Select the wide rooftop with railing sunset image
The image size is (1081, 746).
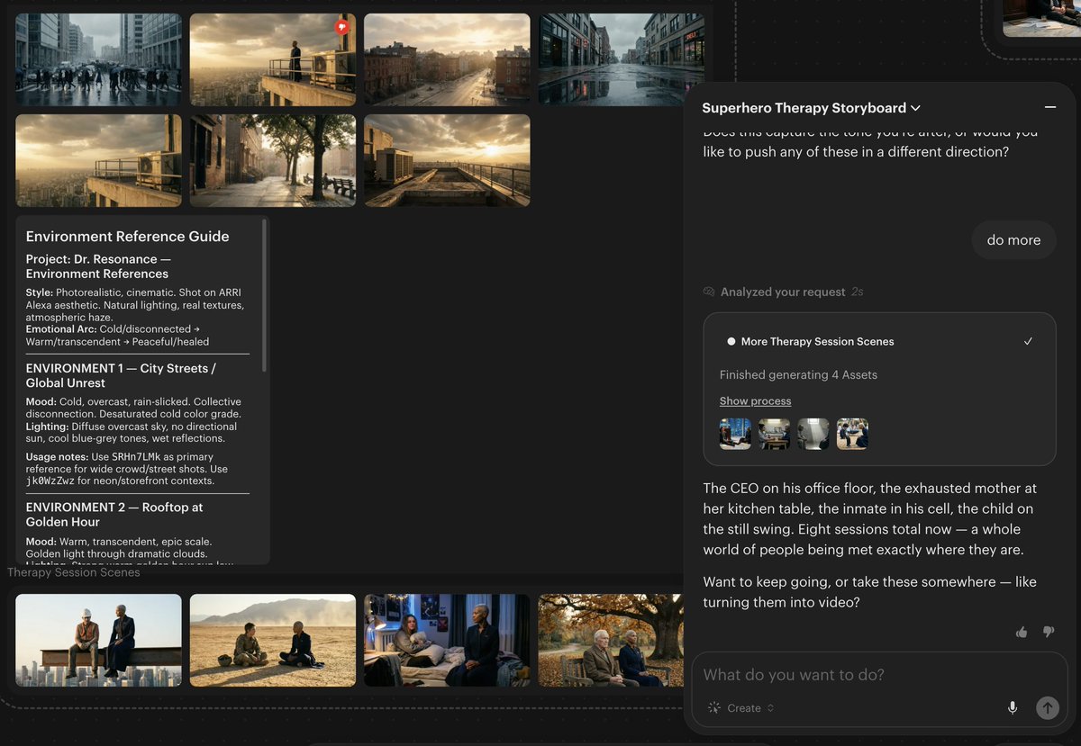point(447,160)
